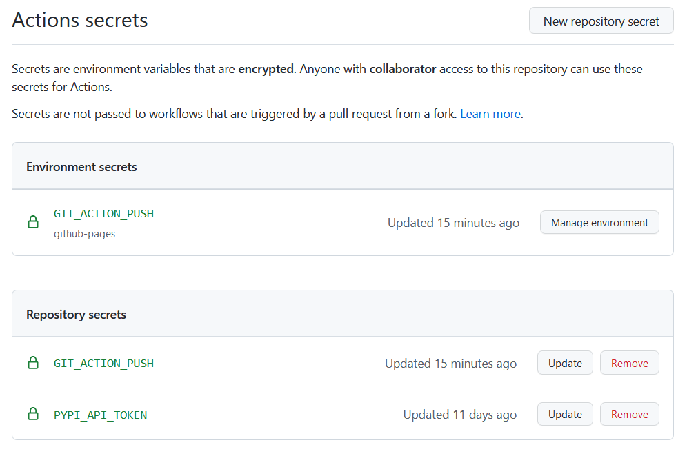Screen dimensions: 687x456
Task: Create a new repository secret
Action: 601,21
